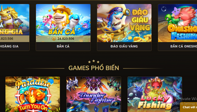
Task: Launch the Lucky Fishing game
Action: (x=155, y=94)
